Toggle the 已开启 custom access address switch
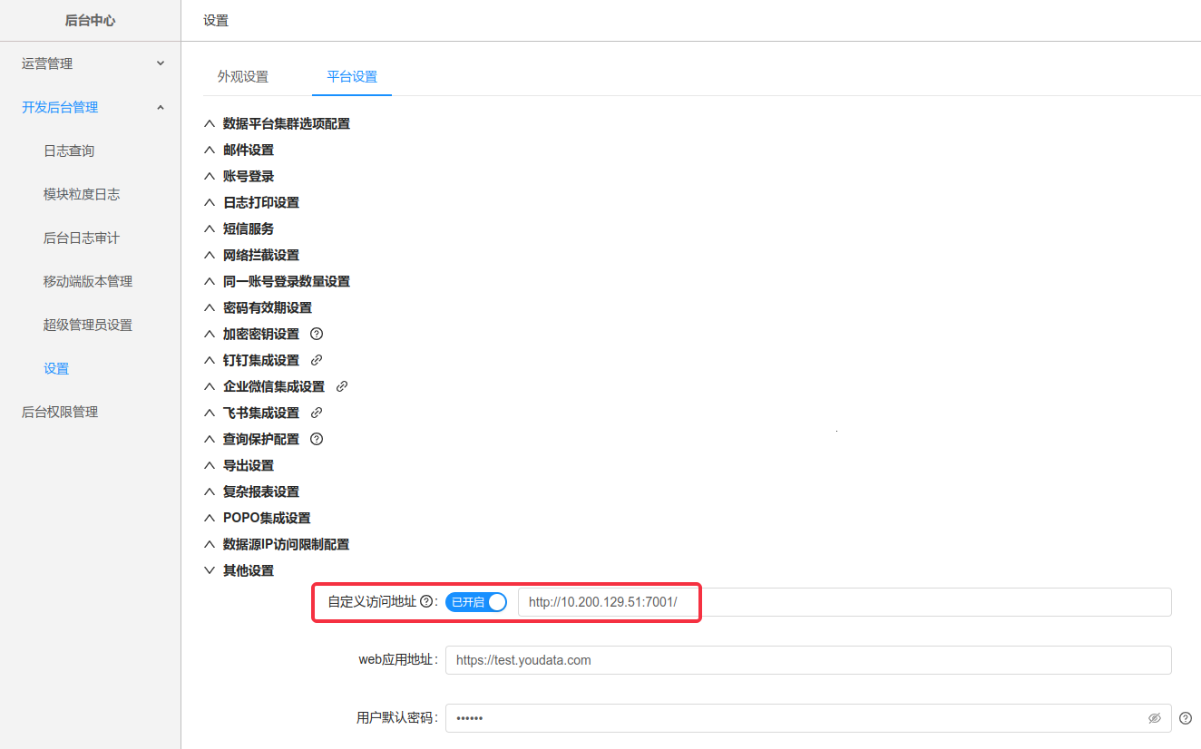1201x749 pixels. click(476, 602)
